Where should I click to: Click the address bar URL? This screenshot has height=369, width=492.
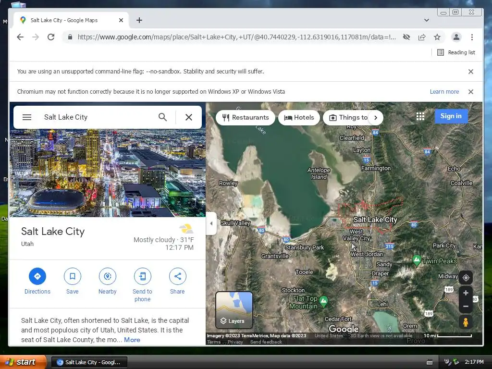[236, 37]
